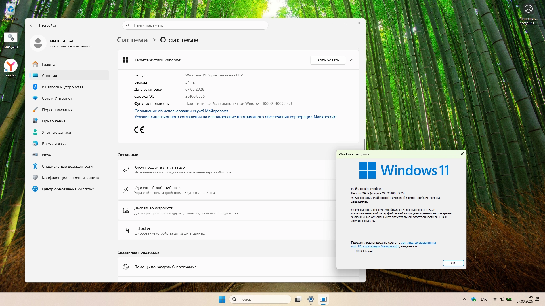
Task: Click the Windows 11 logo in winver dialog
Action: (x=404, y=170)
